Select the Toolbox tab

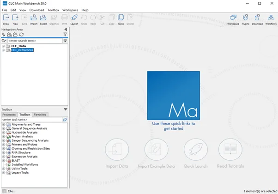[25, 115]
